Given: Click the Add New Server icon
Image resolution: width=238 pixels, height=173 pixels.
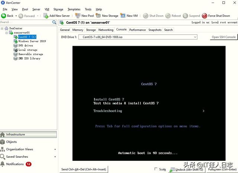Looking at the screenshot, I should tap(46, 16).
